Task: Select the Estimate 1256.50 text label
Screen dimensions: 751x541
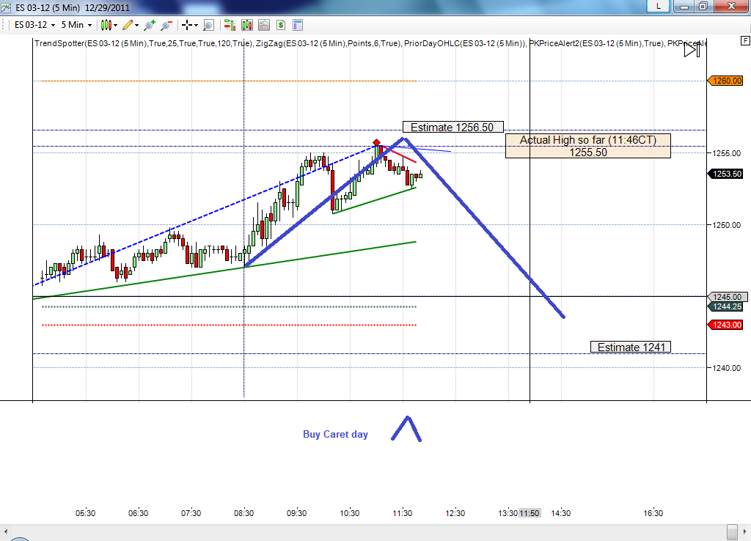Action: [x=453, y=127]
